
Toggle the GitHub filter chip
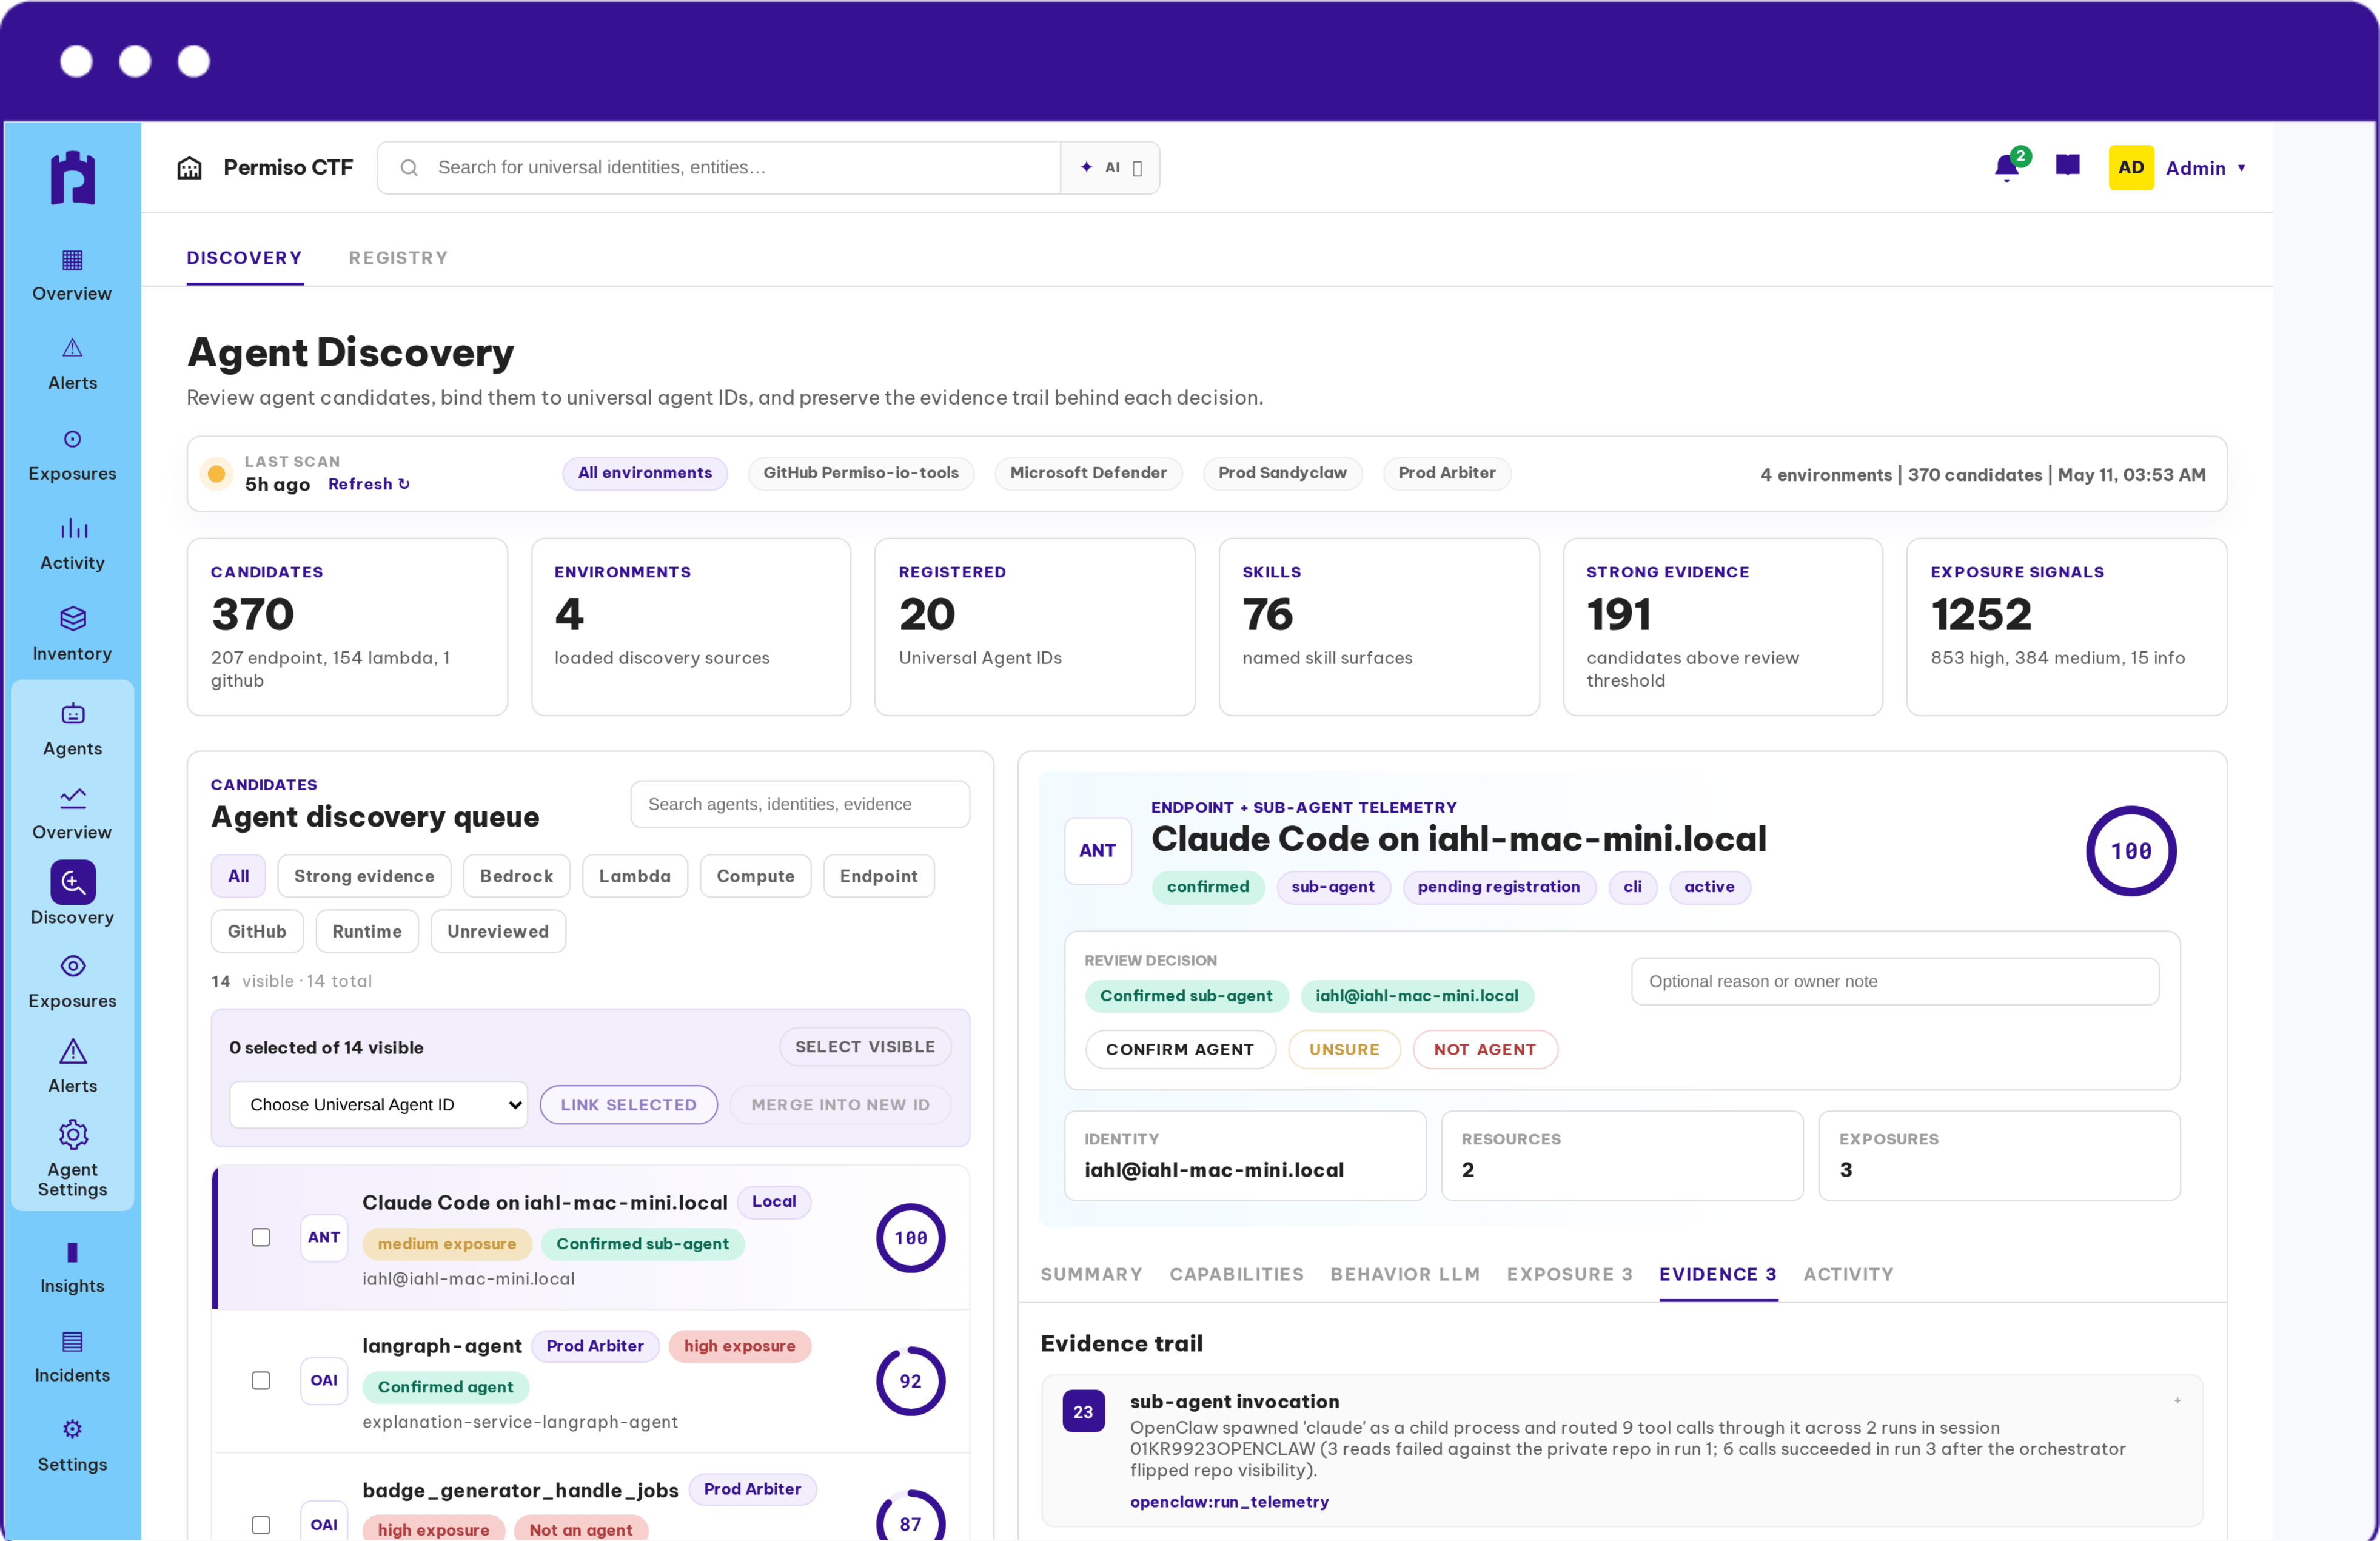point(257,932)
